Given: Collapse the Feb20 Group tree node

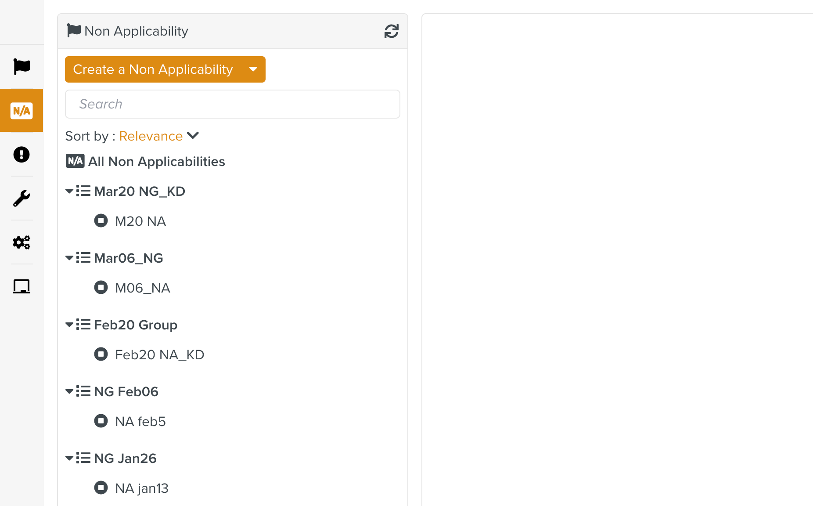Looking at the screenshot, I should pos(69,325).
